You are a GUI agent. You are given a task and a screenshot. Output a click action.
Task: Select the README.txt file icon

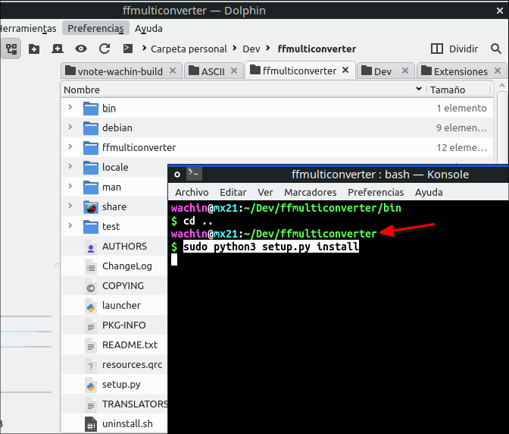[x=91, y=345]
